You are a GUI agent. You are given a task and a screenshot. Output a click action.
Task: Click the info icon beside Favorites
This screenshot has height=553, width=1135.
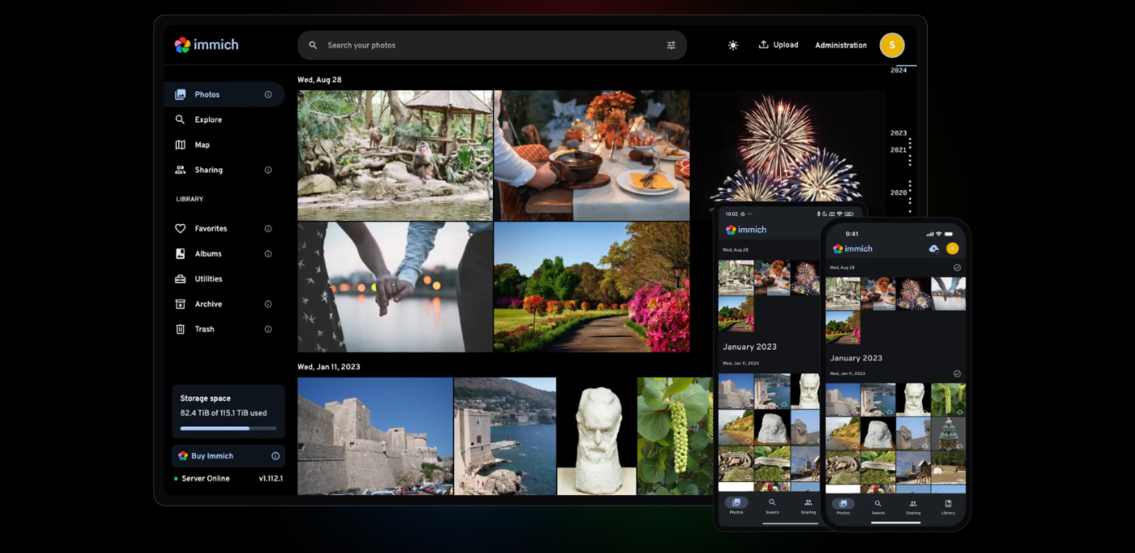(x=268, y=229)
